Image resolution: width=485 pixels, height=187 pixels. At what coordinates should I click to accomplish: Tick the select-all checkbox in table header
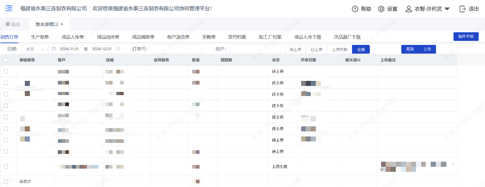(6, 60)
